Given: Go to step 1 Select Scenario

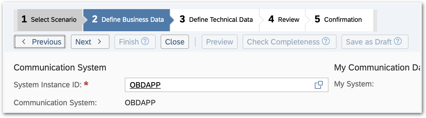Looking at the screenshot, I should click(49, 20).
